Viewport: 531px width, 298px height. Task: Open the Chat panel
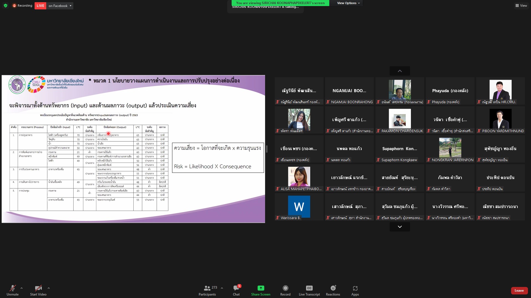(x=236, y=291)
